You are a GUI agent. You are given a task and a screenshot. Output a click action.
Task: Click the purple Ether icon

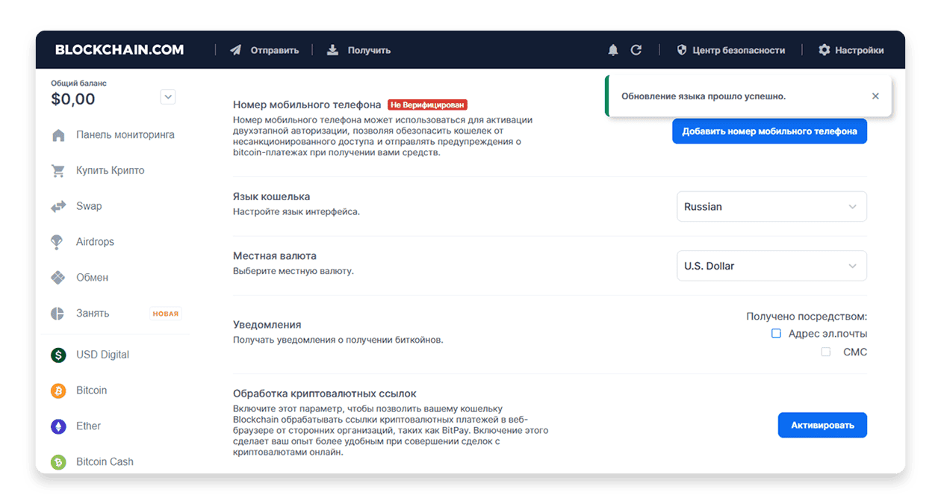(x=58, y=426)
